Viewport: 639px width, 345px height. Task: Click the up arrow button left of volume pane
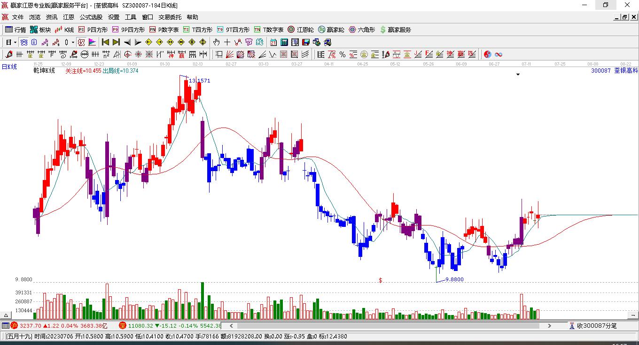(x=6, y=315)
